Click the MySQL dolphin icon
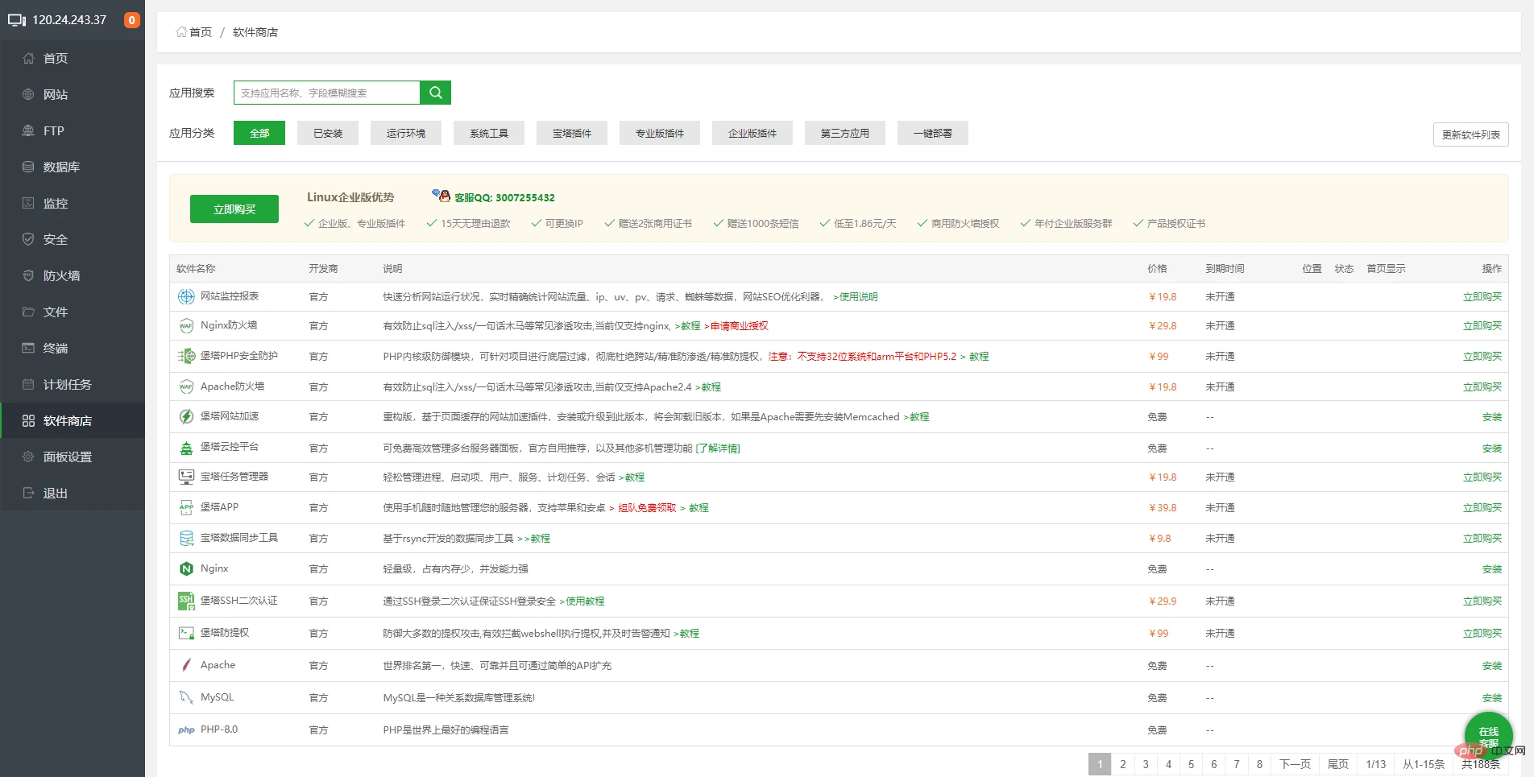This screenshot has height=777, width=1534. [x=186, y=697]
